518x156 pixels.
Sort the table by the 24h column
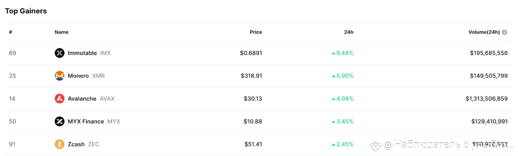tap(349, 32)
